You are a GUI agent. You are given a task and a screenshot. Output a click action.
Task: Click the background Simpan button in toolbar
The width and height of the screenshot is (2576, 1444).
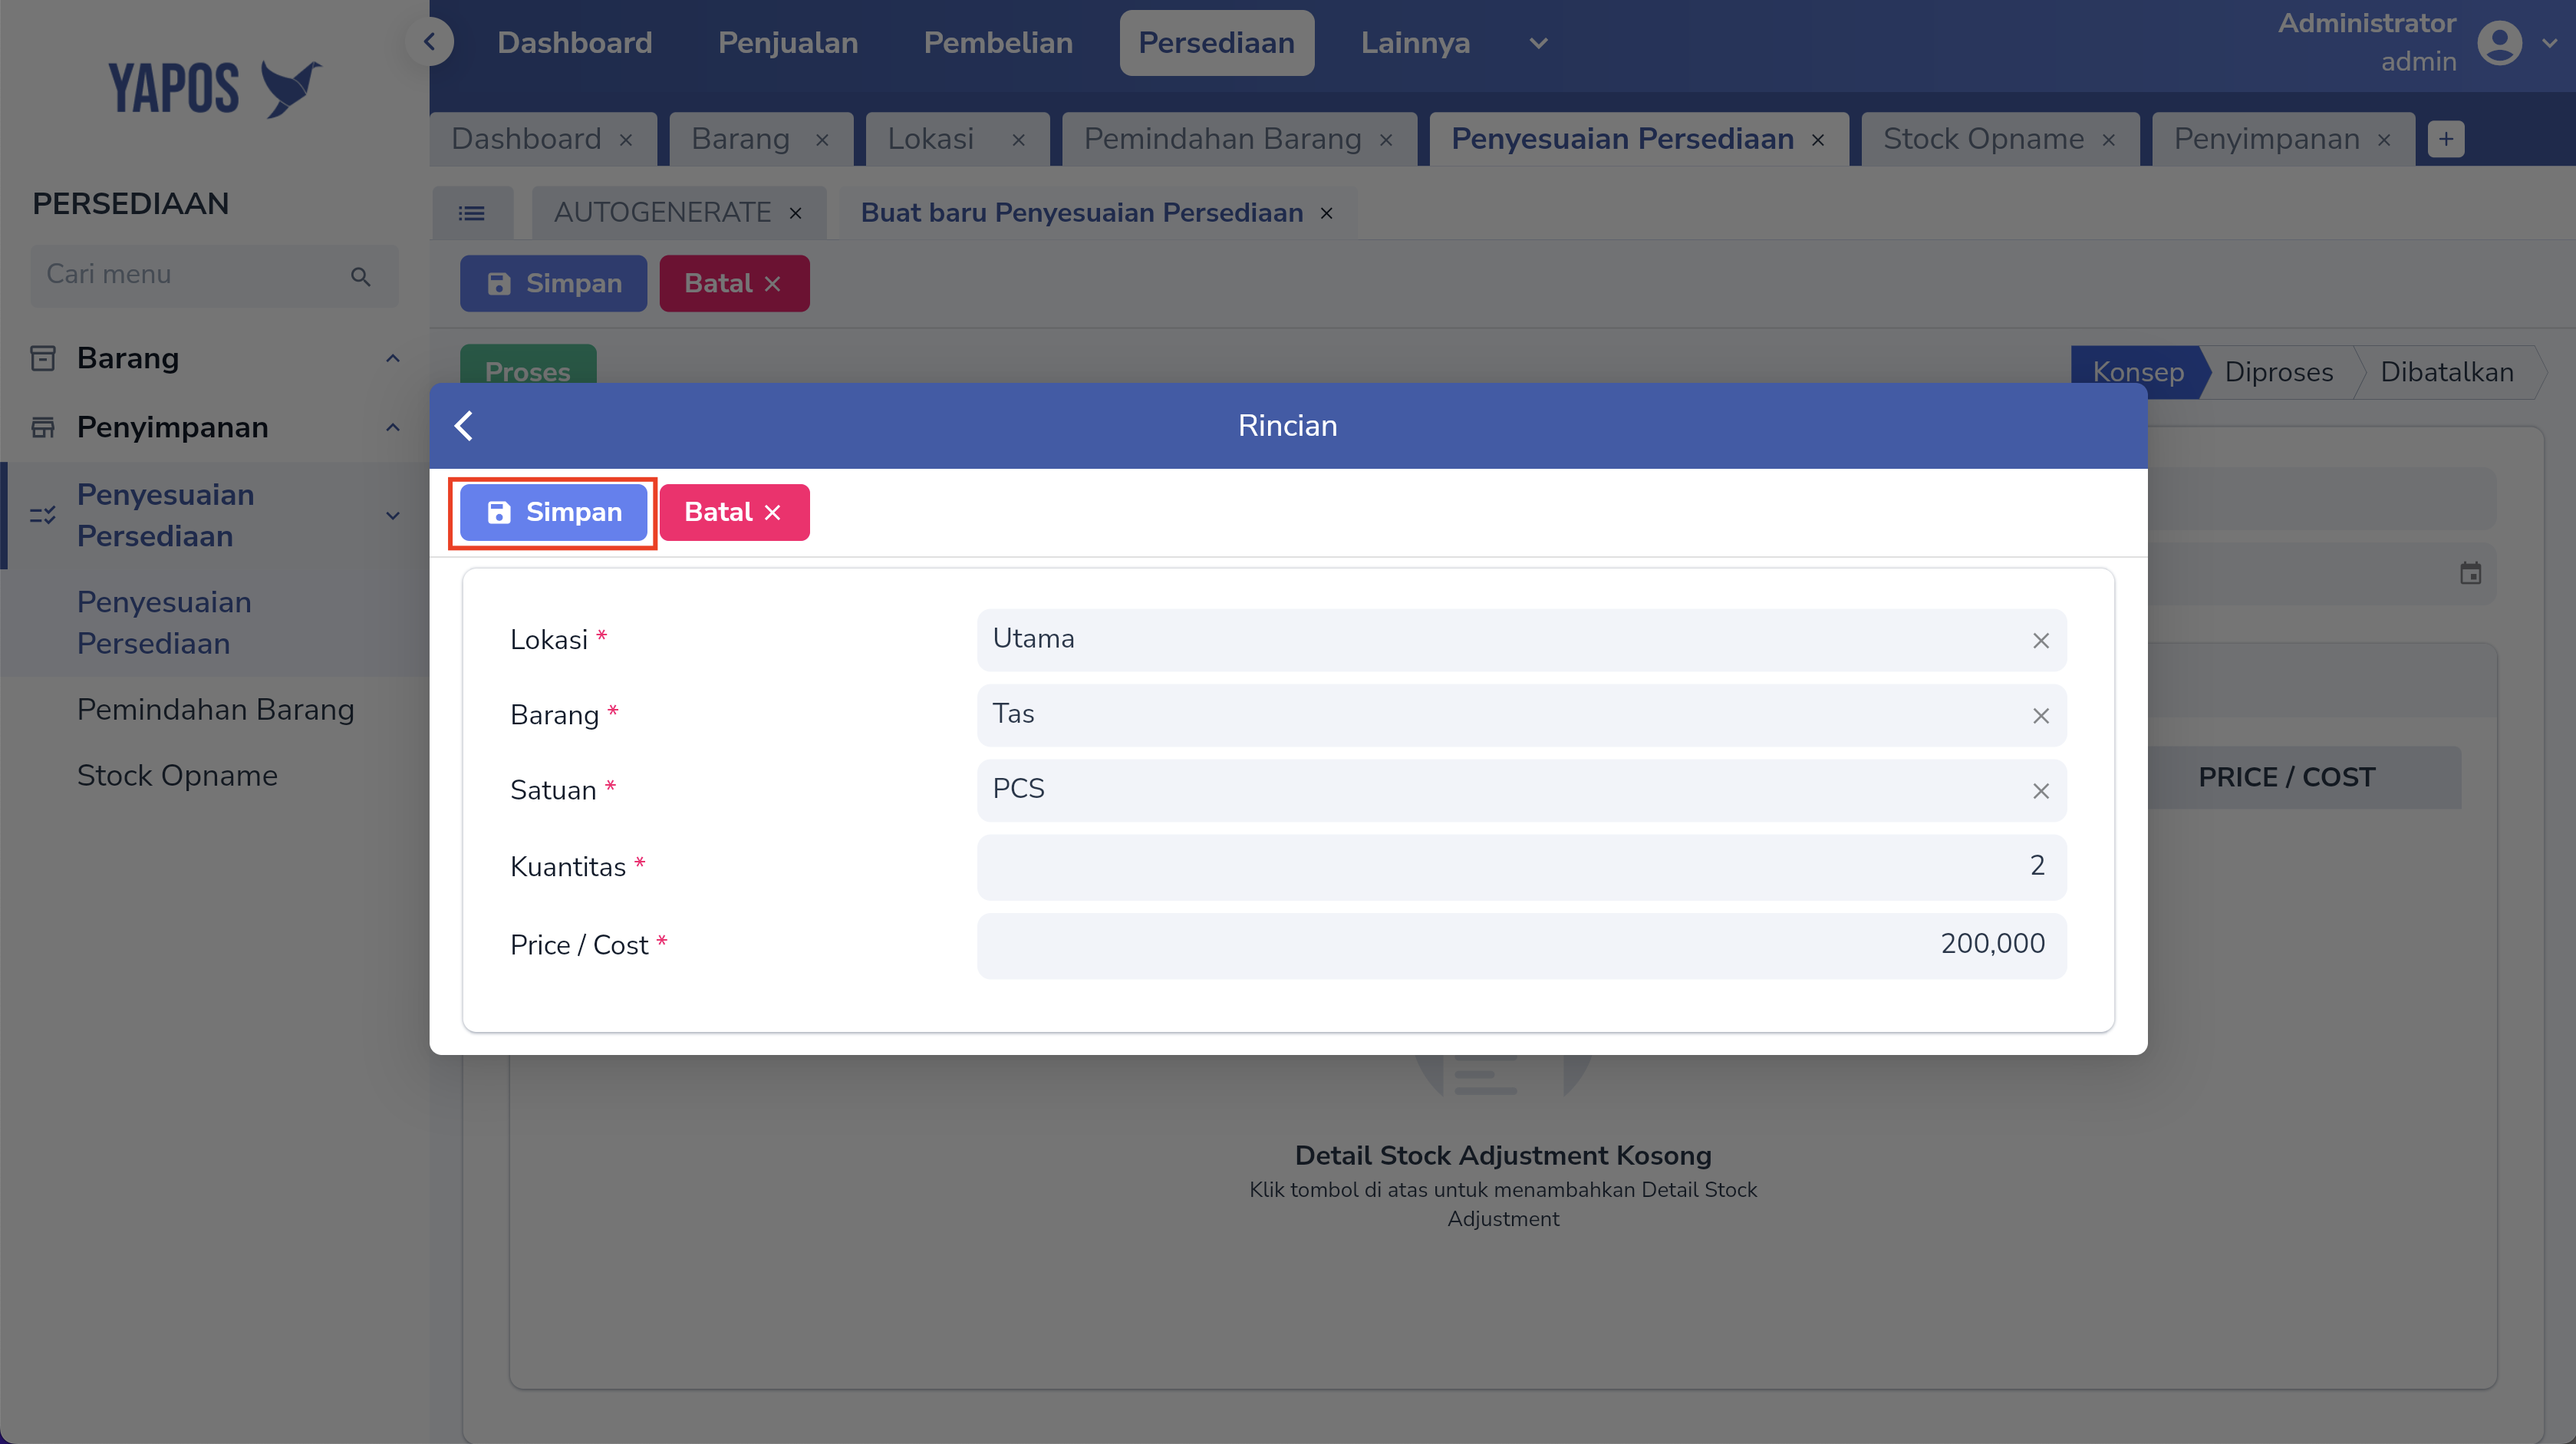click(553, 283)
